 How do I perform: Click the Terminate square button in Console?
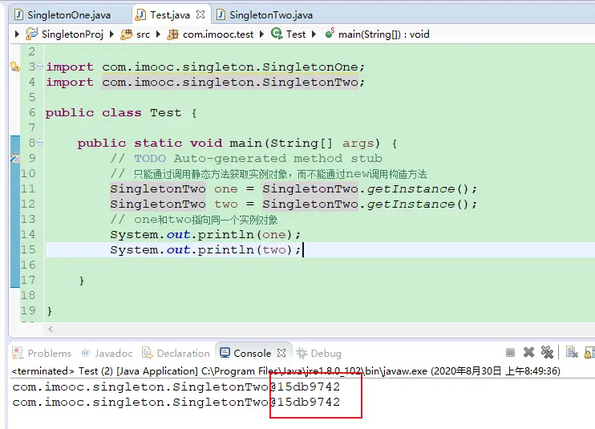point(510,352)
